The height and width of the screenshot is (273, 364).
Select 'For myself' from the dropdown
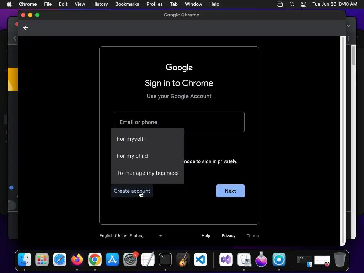tap(148, 139)
